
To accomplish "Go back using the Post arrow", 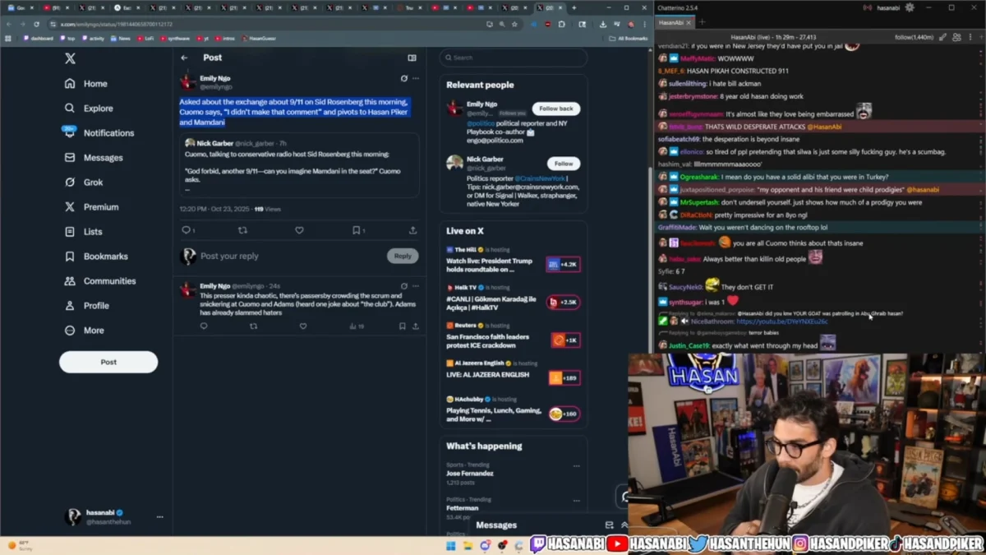I will coord(184,58).
